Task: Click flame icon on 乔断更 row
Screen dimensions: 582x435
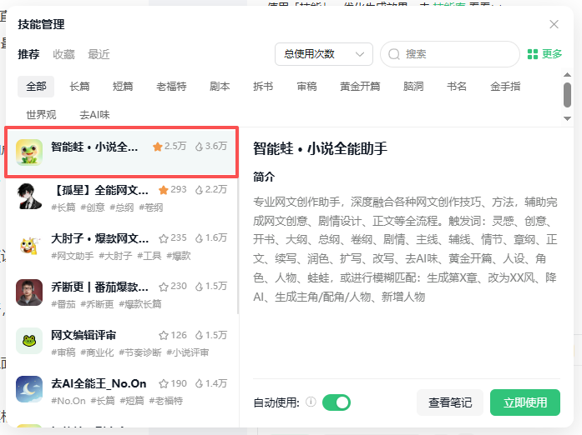Action: (x=200, y=287)
